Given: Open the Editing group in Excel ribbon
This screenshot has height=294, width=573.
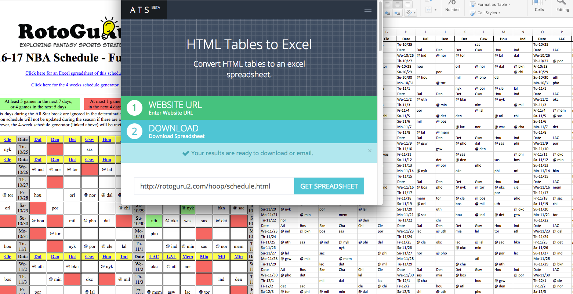Looking at the screenshot, I should [x=563, y=6].
